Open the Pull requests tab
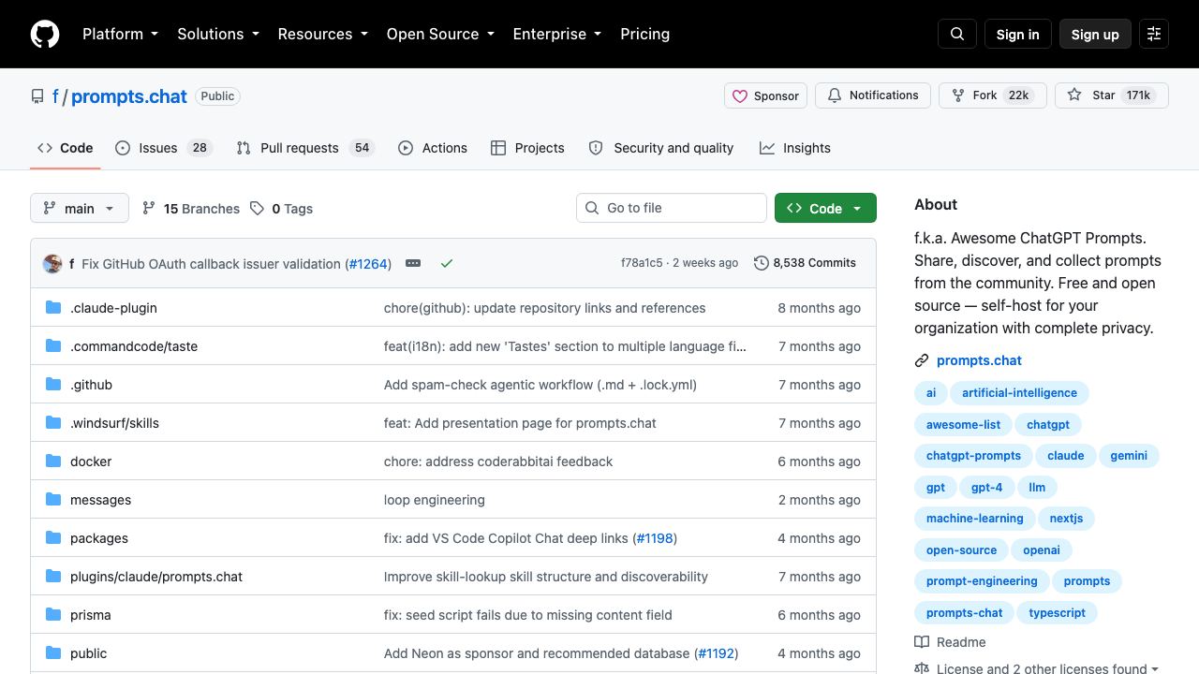The image size is (1199, 674). (305, 148)
